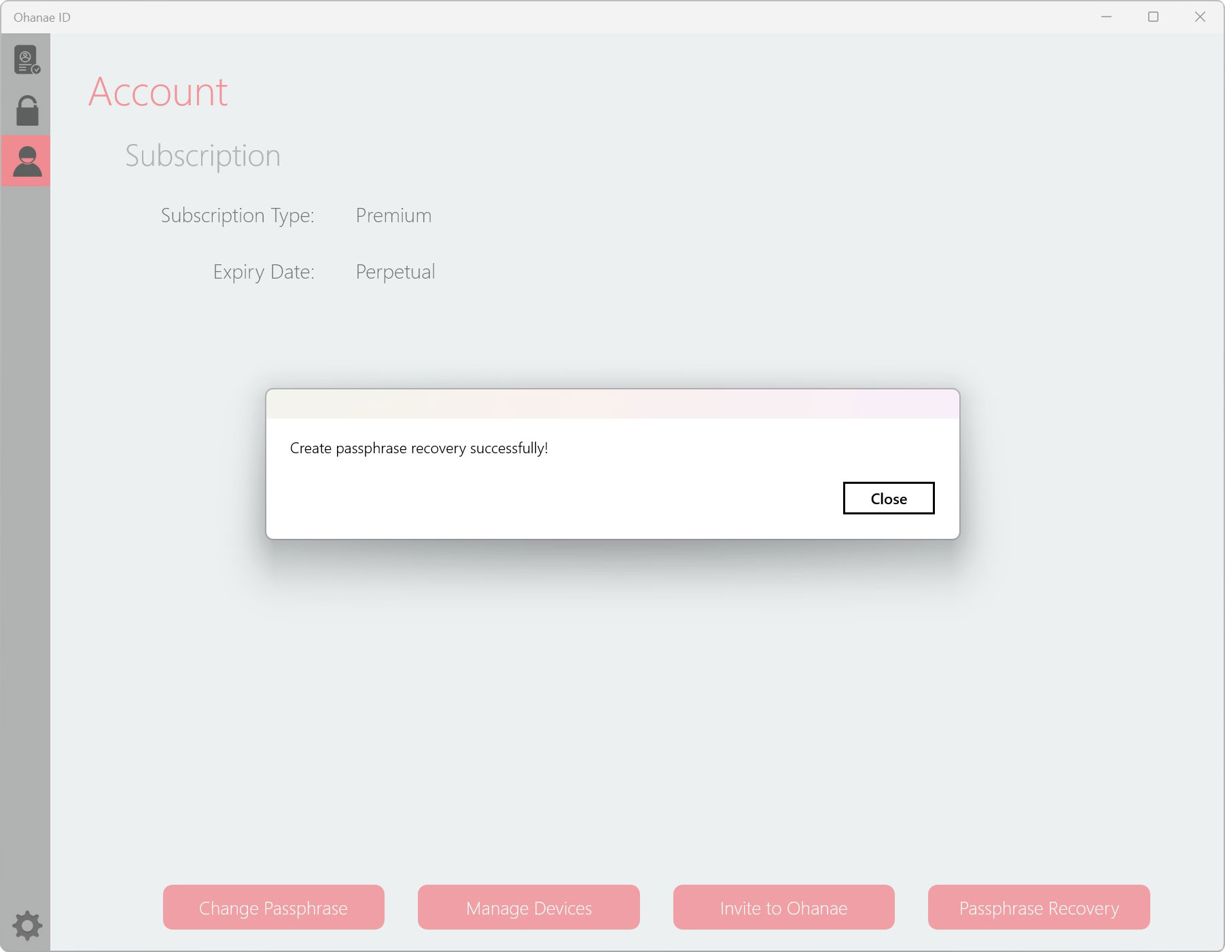This screenshot has width=1225, height=952.
Task: Click the 'Subscription Type:' label
Action: click(238, 215)
